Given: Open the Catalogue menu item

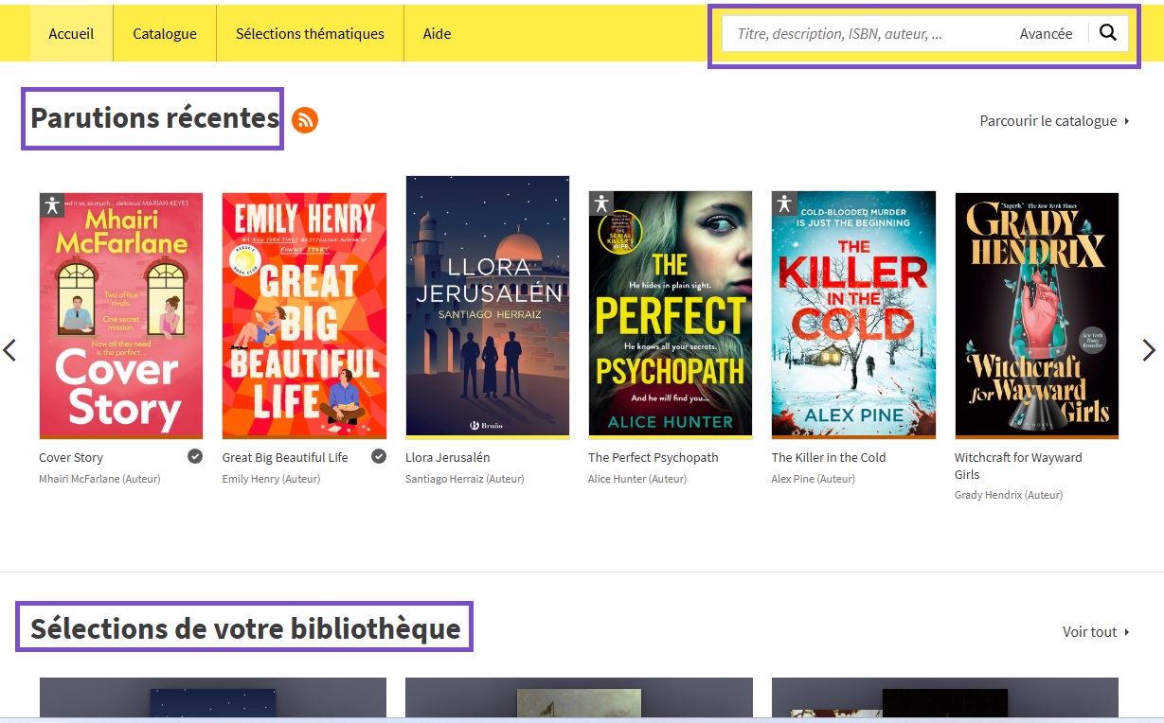Looking at the screenshot, I should (165, 33).
